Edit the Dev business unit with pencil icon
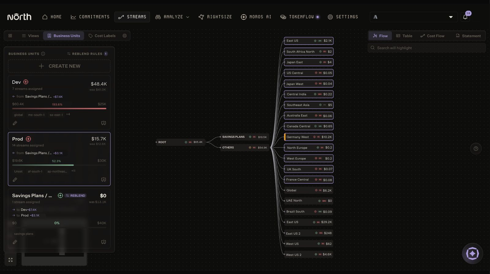 pyautogui.click(x=15, y=123)
